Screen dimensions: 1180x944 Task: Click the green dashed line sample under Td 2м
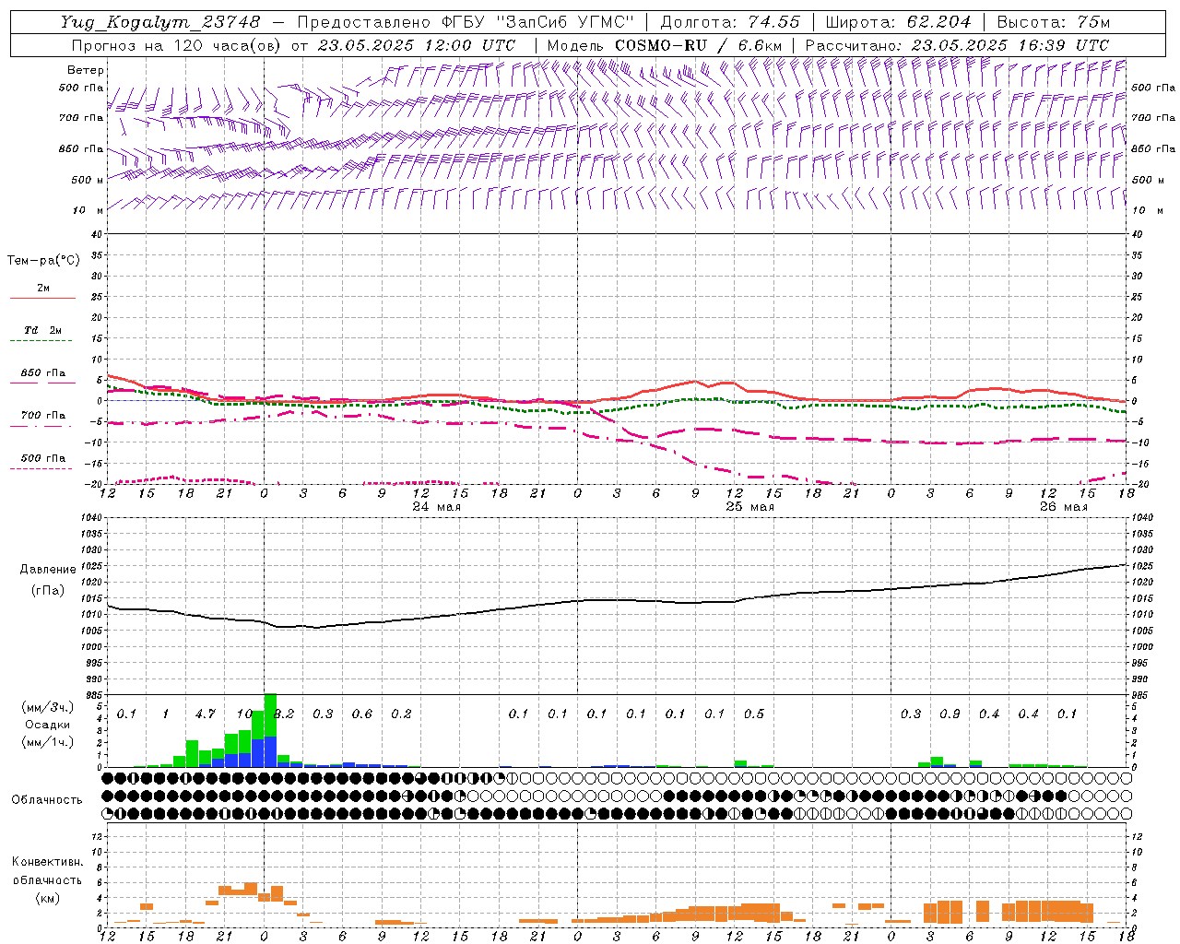[x=41, y=341]
